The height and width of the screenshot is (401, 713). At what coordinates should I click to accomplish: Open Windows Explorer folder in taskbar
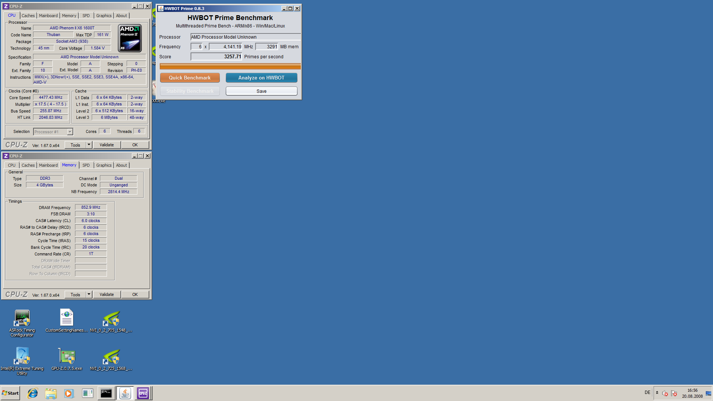[51, 393]
